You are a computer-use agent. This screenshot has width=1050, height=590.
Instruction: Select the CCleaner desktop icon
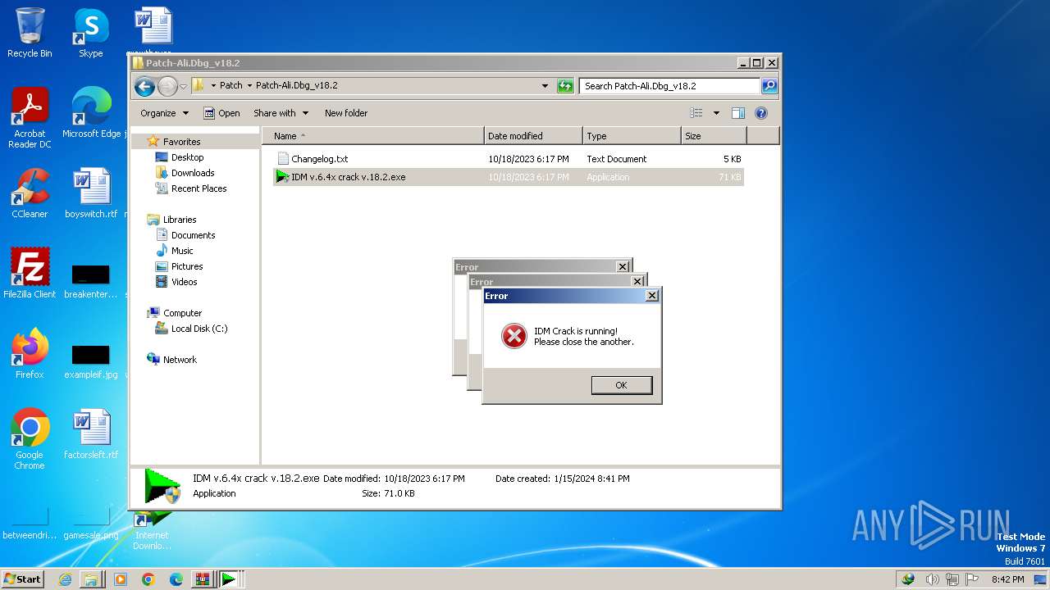click(x=30, y=193)
